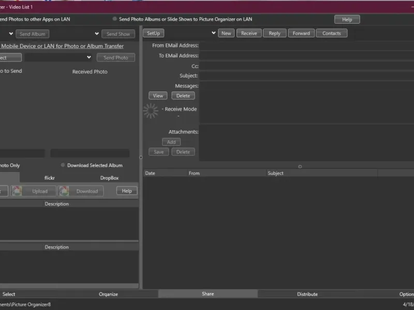Select Download Selected Album radio option
The image size is (414, 310).
63,165
